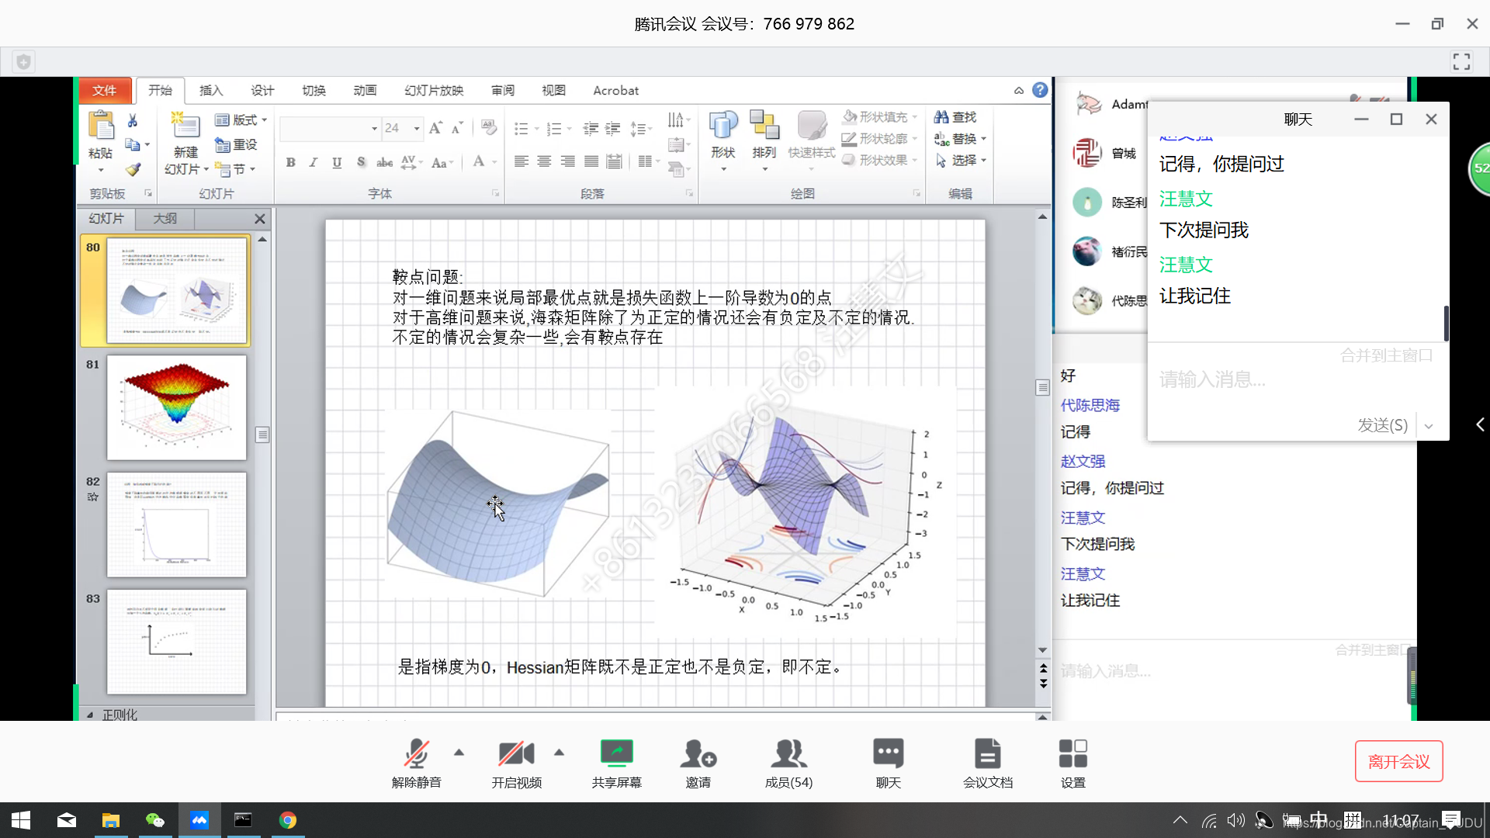The image size is (1490, 838).
Task: Click the chat popup message input field
Action: pos(1297,379)
